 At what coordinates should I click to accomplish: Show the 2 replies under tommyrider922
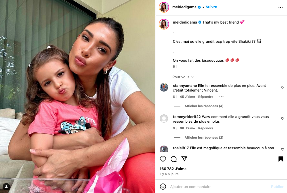204,137
